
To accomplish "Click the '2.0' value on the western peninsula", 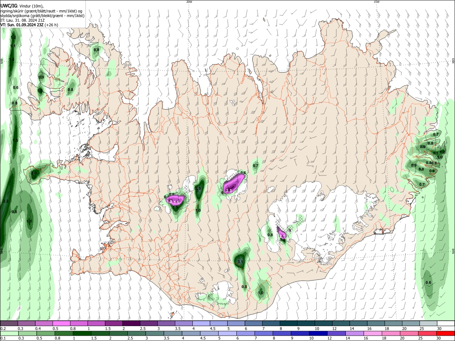I will [34, 173].
